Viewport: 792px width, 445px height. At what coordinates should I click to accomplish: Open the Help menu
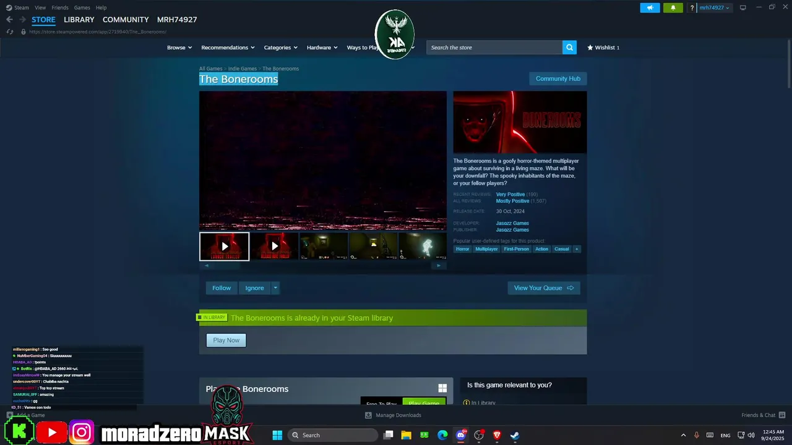[101, 7]
